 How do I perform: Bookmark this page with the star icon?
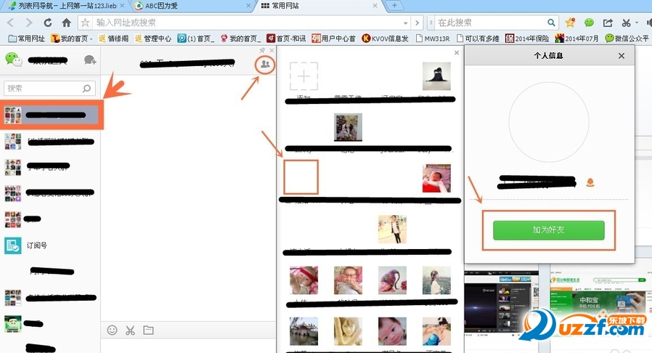571,23
